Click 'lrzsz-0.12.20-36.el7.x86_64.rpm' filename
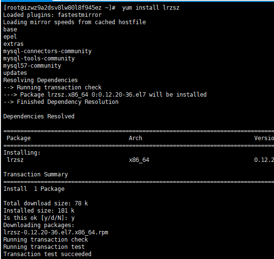The image size is (274, 259). coord(56,232)
